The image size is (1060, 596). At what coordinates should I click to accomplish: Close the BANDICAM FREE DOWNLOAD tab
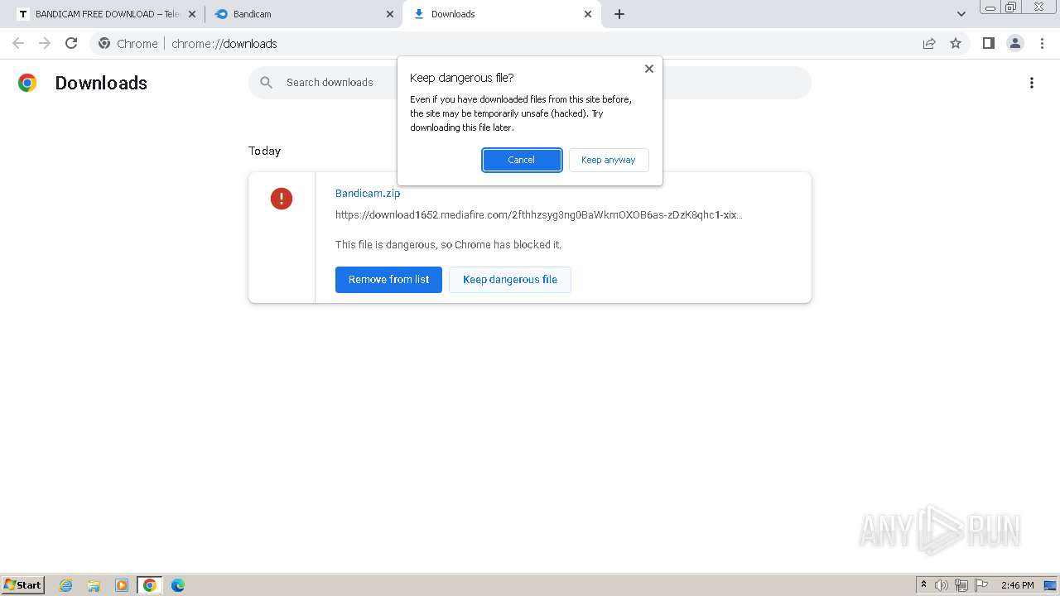pyautogui.click(x=192, y=14)
